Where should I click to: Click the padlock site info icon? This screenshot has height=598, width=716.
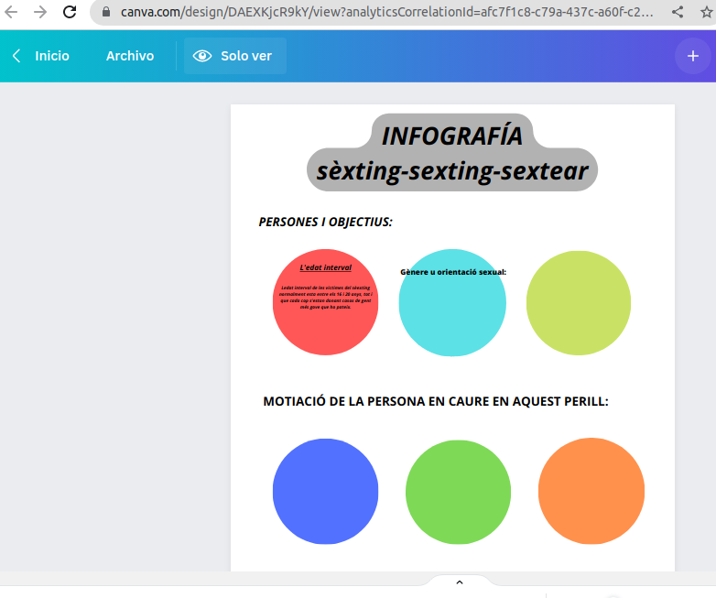point(105,13)
